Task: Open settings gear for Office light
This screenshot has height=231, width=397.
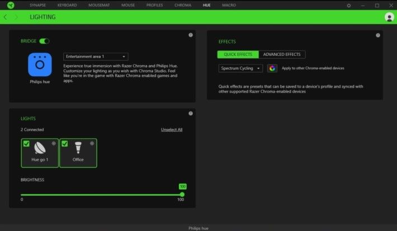Action: point(92,143)
